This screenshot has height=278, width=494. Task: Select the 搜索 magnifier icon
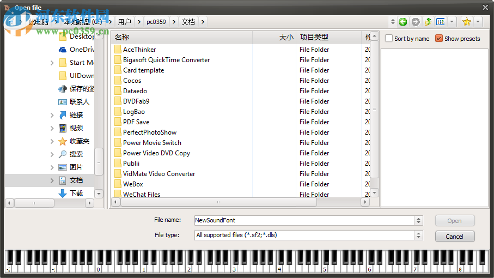pos(63,154)
